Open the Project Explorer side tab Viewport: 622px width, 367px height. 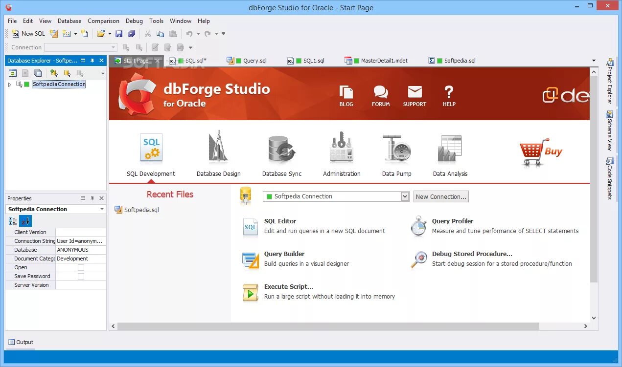(609, 81)
